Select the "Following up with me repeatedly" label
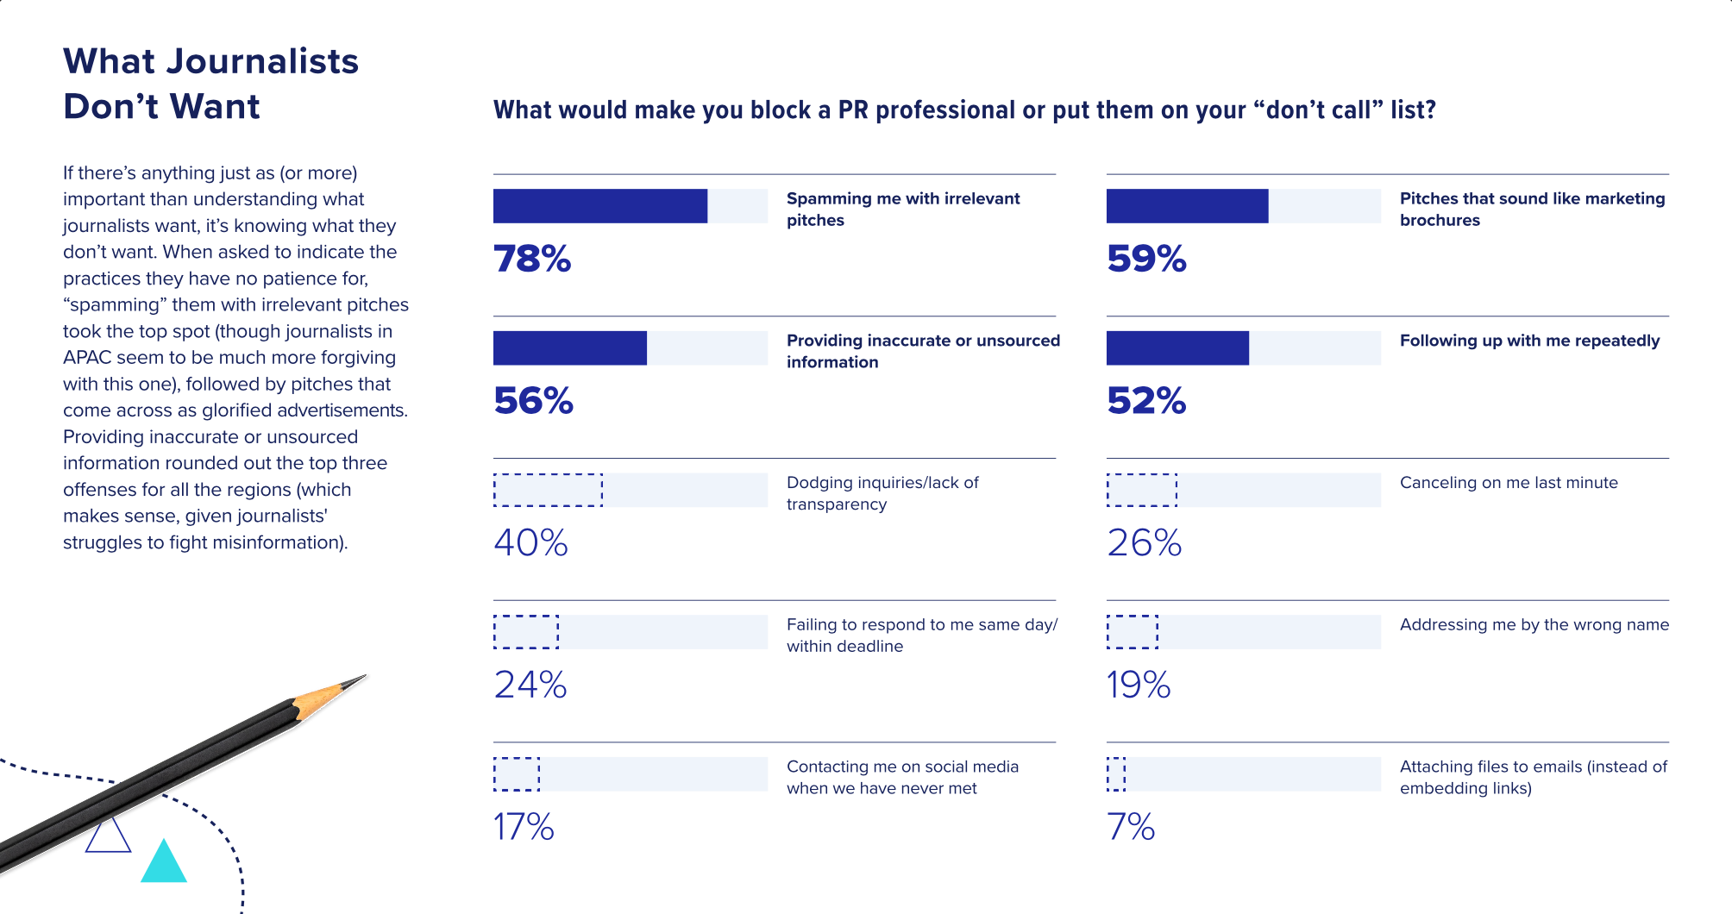 [1529, 341]
